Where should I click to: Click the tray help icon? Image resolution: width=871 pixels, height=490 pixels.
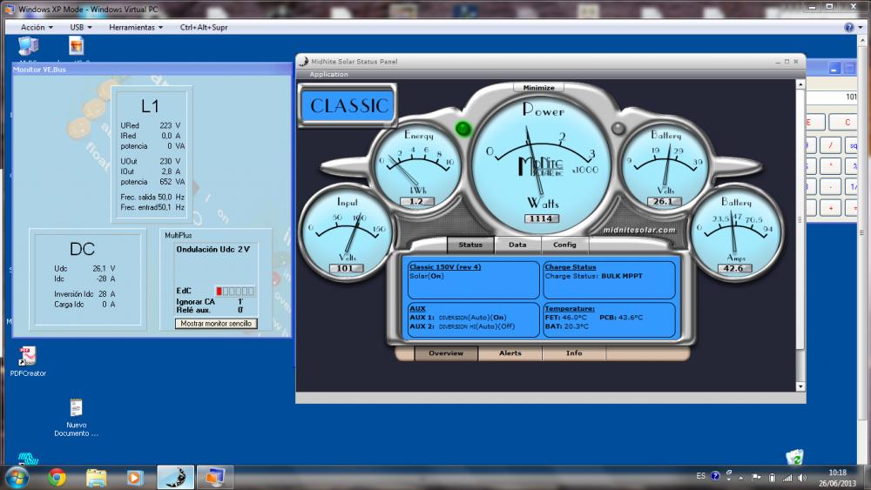(x=715, y=476)
